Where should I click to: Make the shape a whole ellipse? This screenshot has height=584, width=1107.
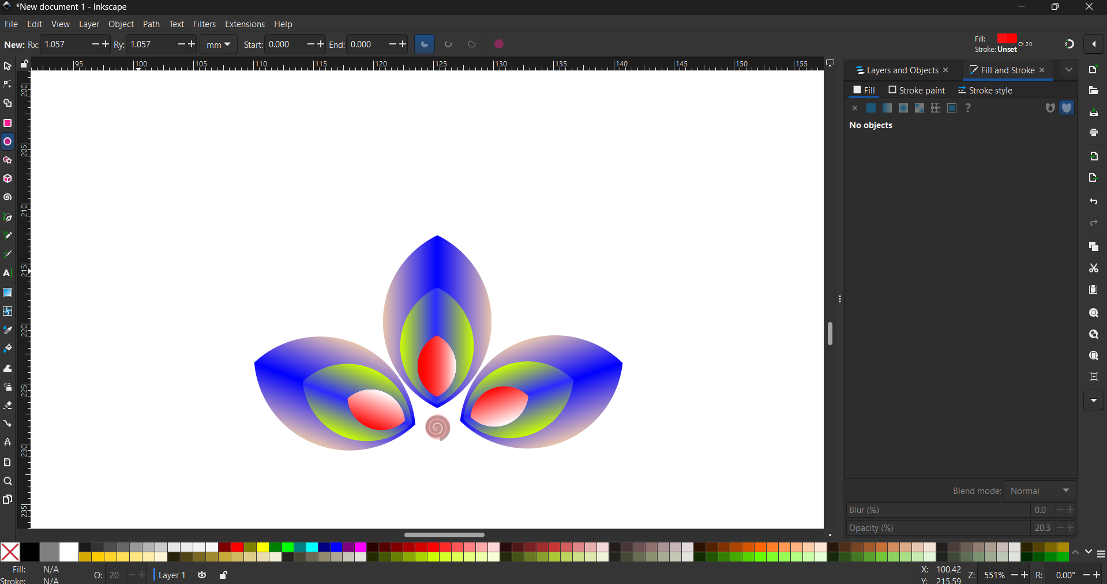click(x=500, y=44)
